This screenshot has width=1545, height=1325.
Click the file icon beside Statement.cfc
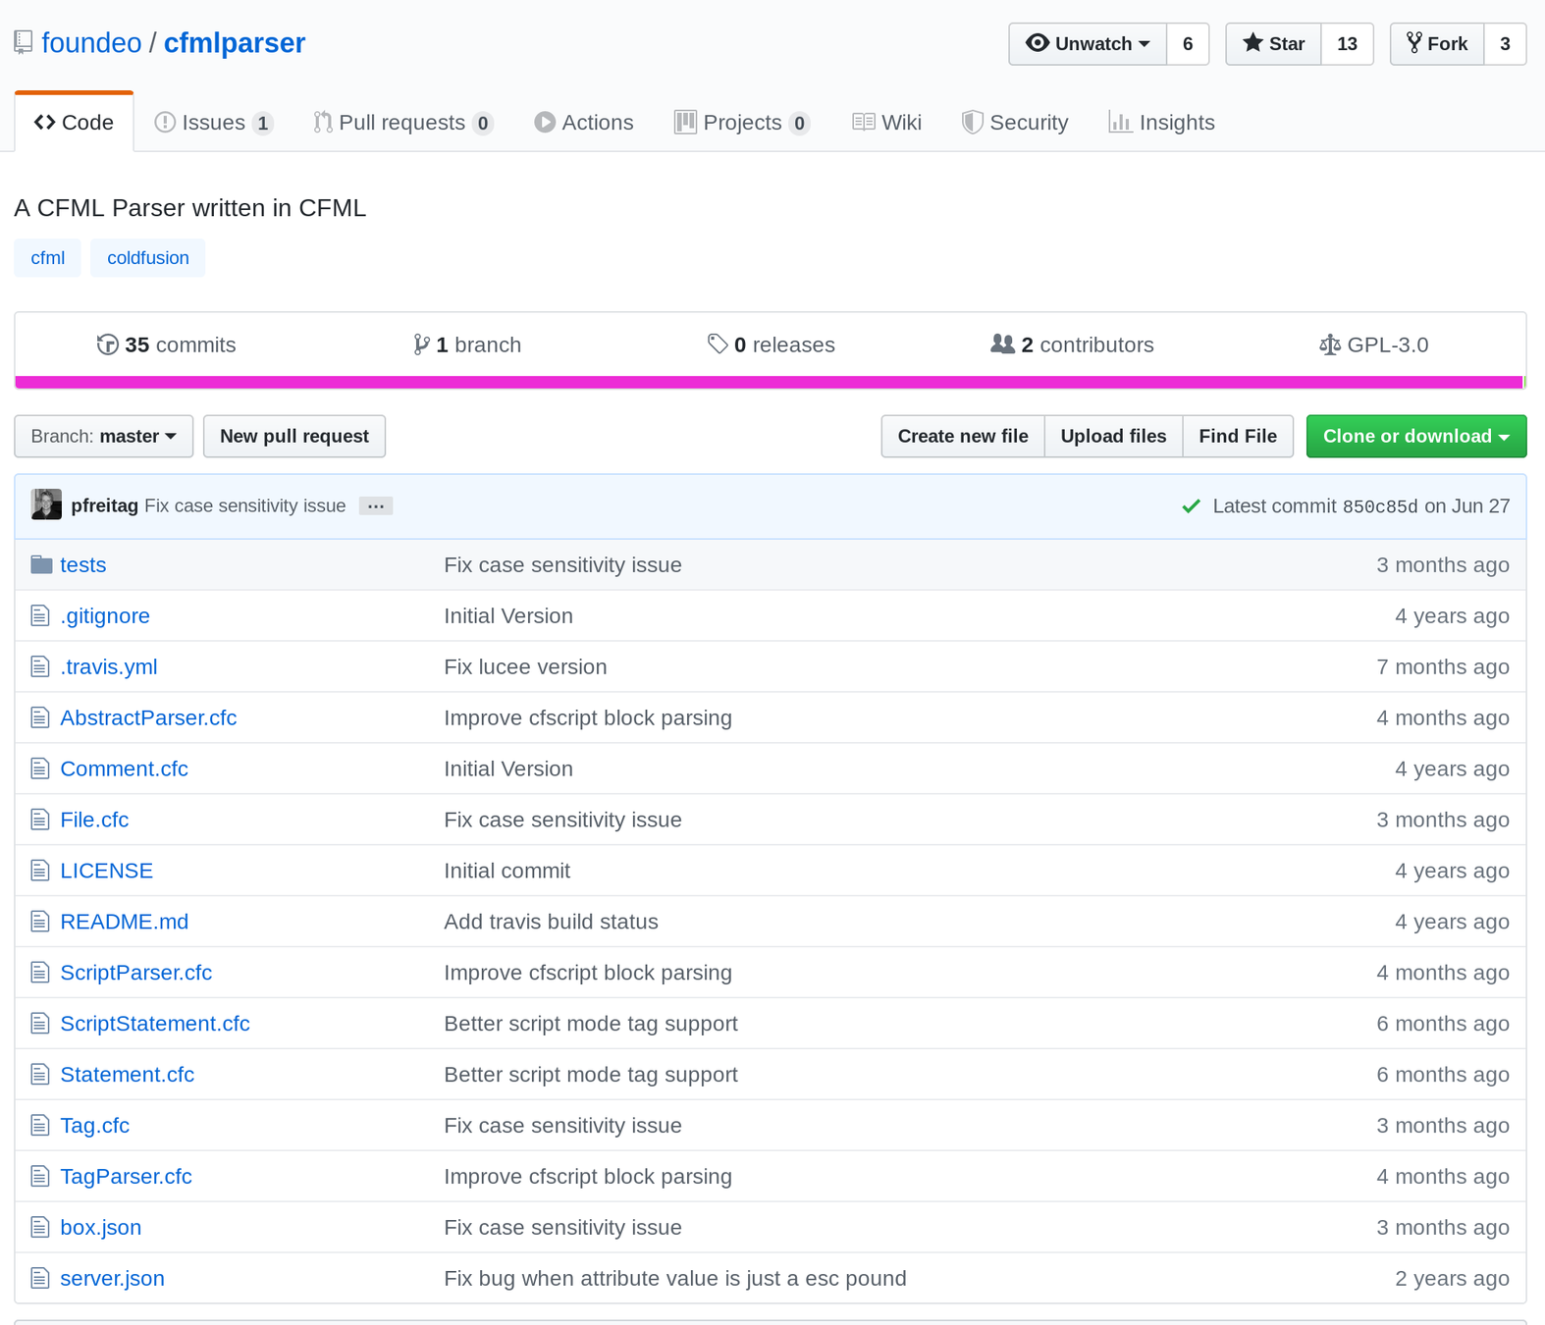click(x=39, y=1075)
